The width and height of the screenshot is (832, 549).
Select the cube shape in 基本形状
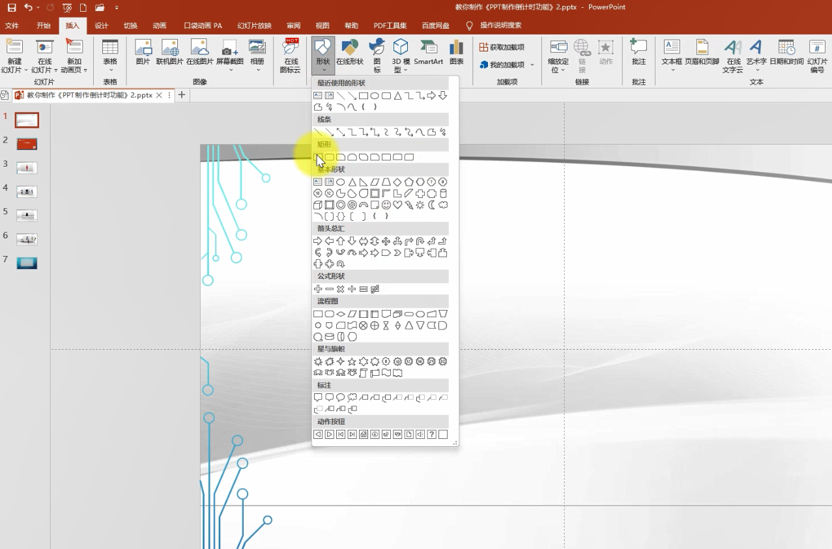tap(318, 205)
